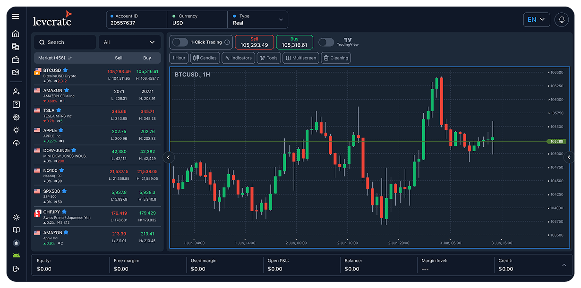Open the notifications bell
This screenshot has width=581, height=288.
click(562, 20)
